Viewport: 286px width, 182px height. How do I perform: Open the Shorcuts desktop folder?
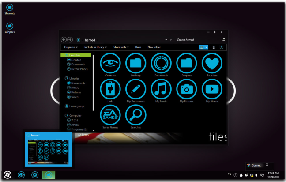(x=10, y=9)
